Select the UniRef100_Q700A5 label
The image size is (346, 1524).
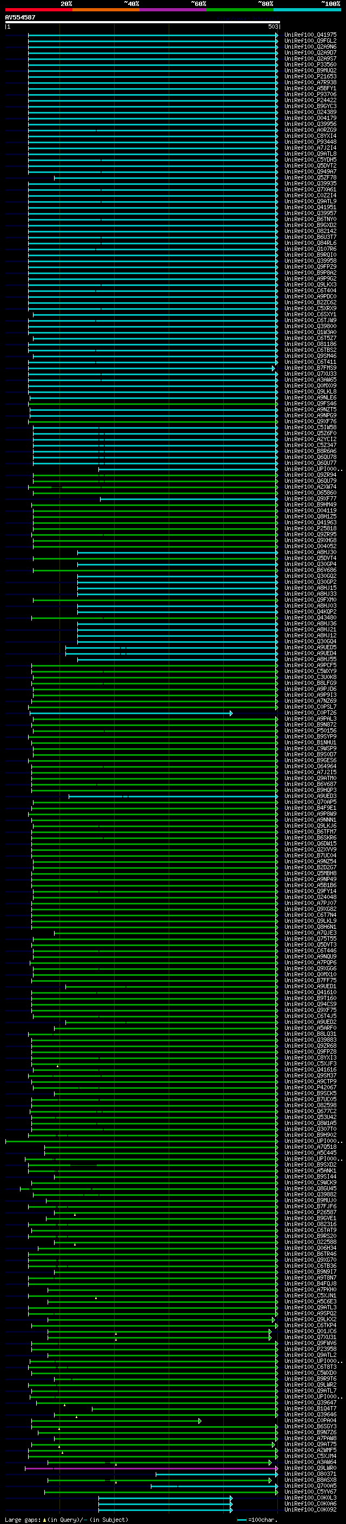tap(310, 1486)
